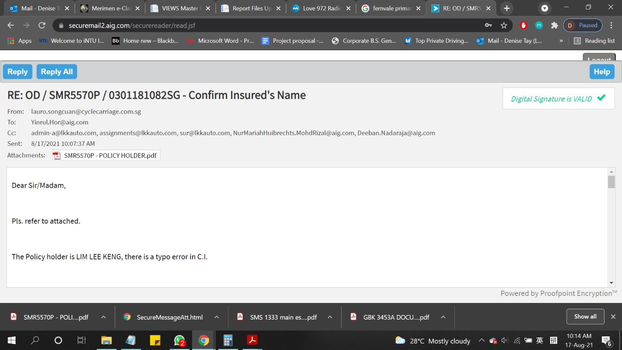Viewport: 622px width, 350px height.
Task: Click the Apps bookmarks shortcut
Action: 19,41
